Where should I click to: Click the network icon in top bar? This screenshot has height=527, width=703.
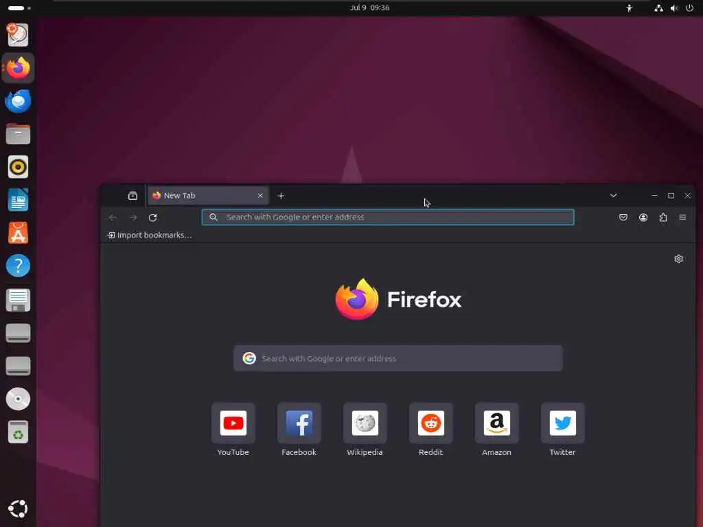pyautogui.click(x=658, y=8)
